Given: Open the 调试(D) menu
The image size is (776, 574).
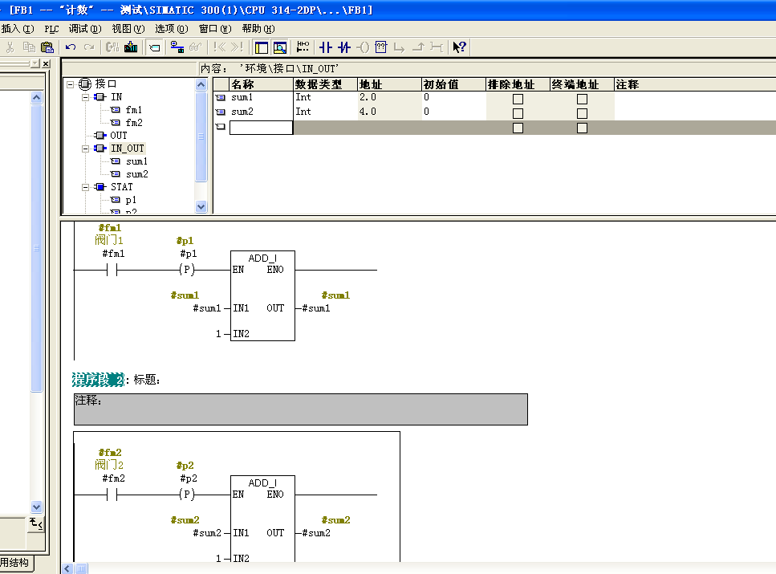Looking at the screenshot, I should tap(85, 29).
